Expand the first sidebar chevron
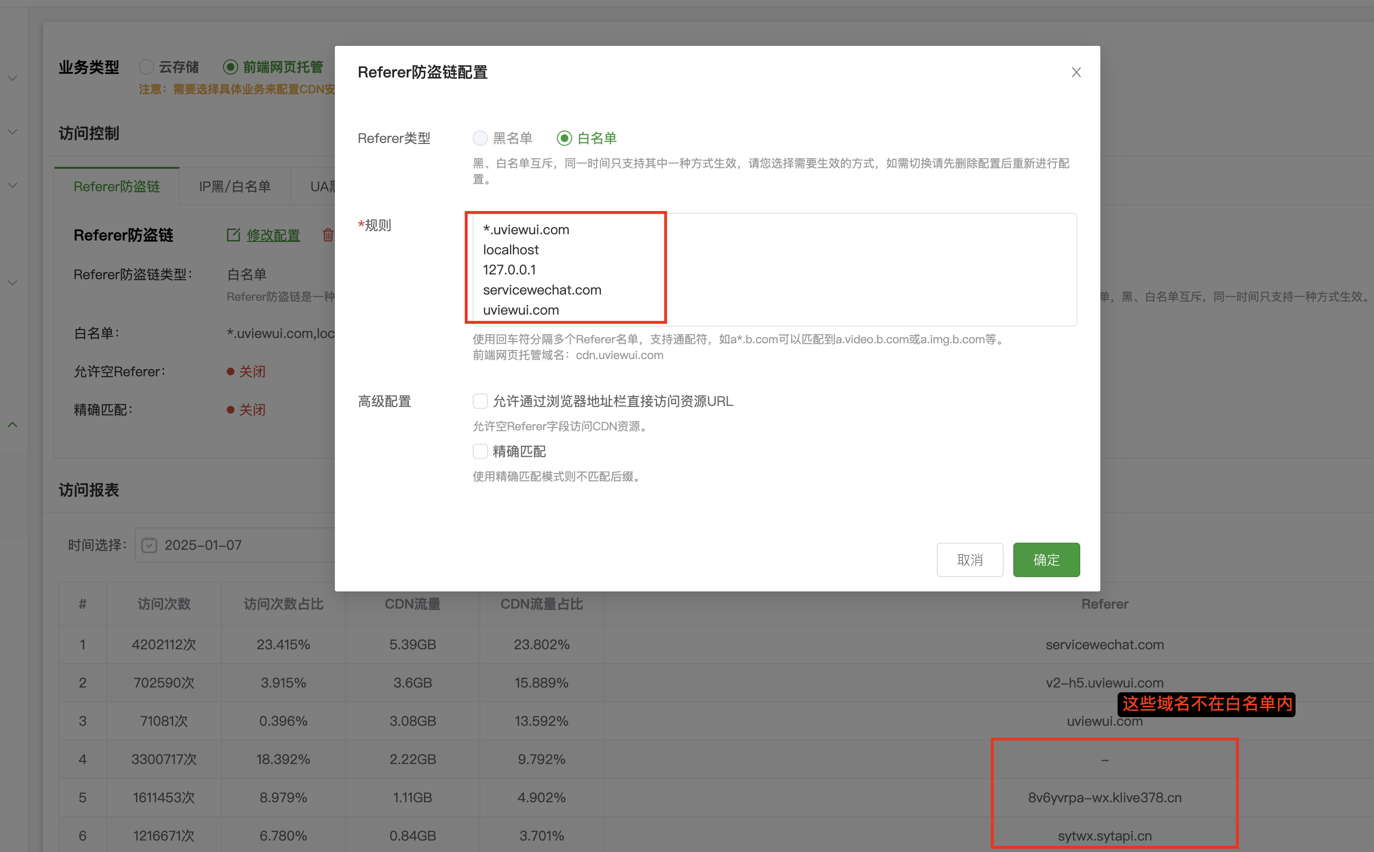 click(12, 78)
